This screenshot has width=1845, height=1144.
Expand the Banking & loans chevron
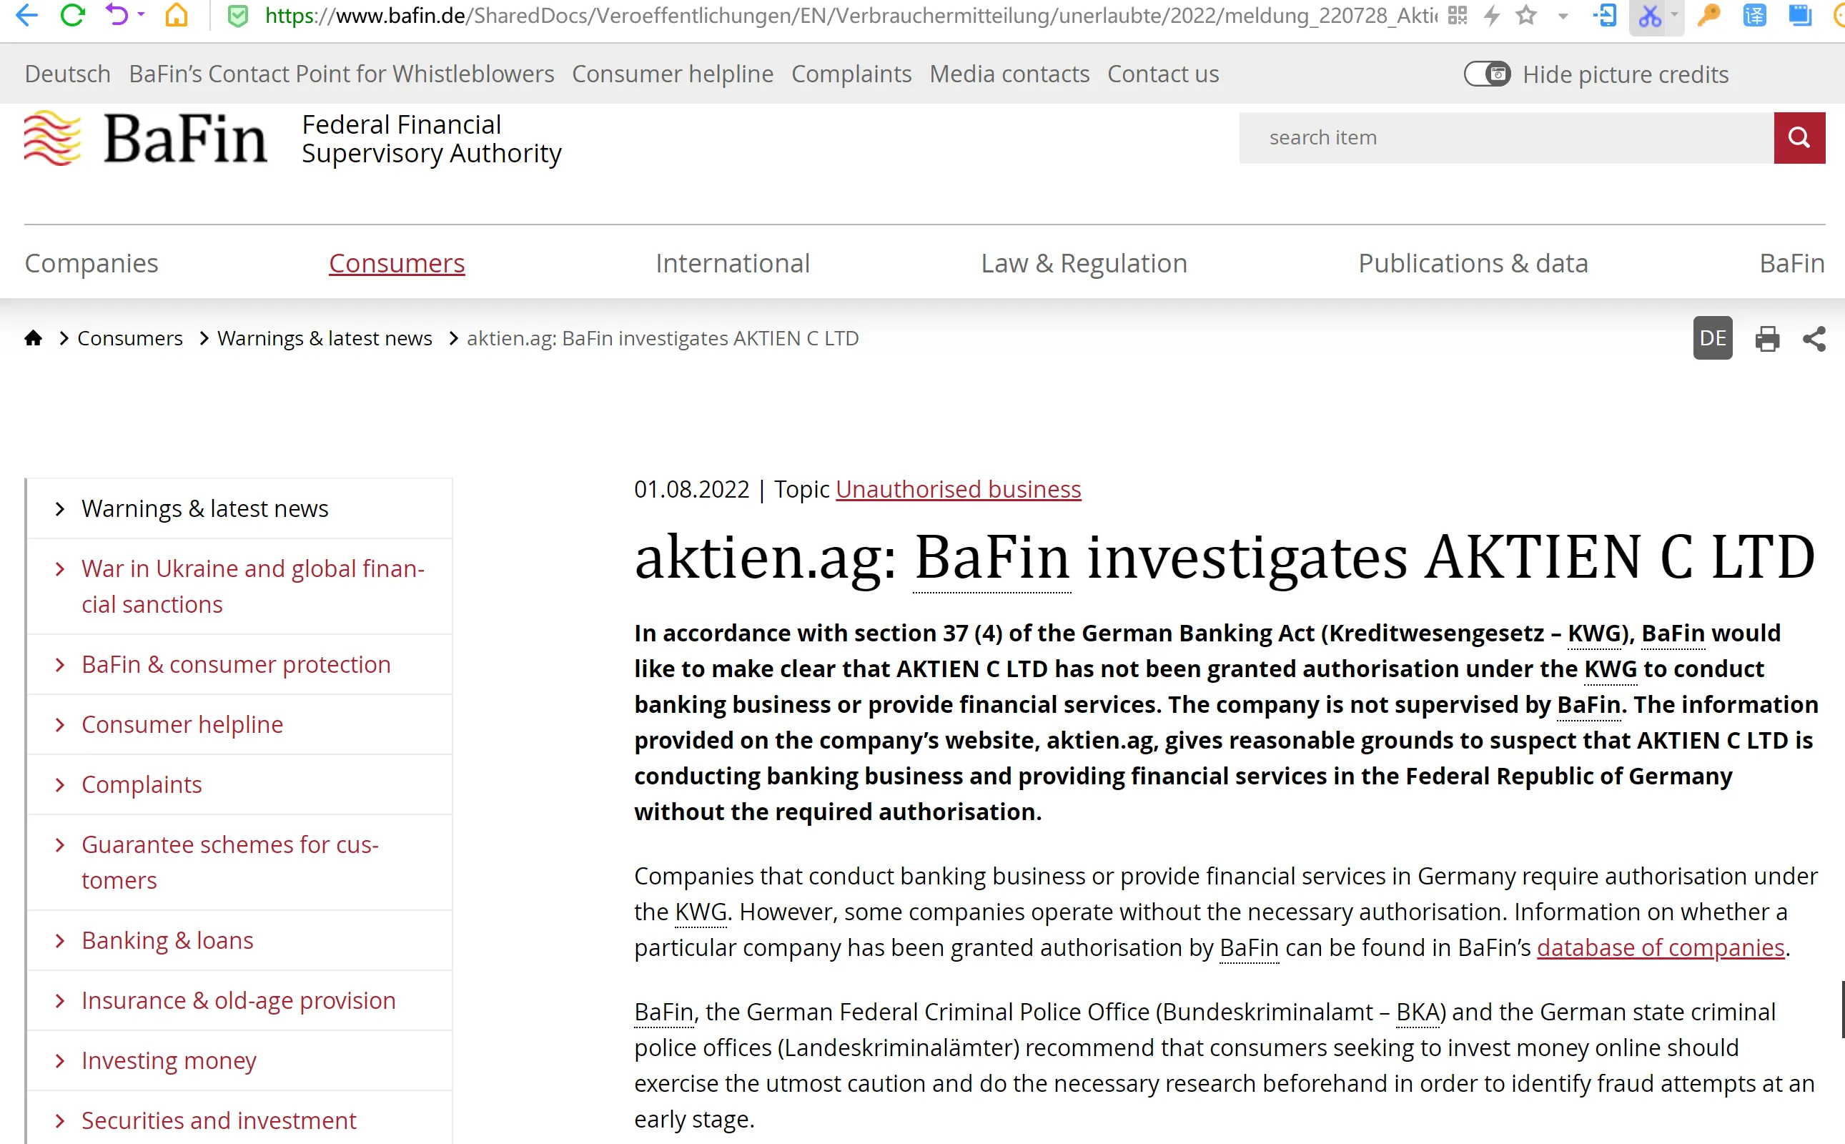pyautogui.click(x=60, y=940)
